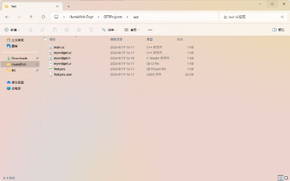Click pin icon next to Bit folder

point(37,71)
